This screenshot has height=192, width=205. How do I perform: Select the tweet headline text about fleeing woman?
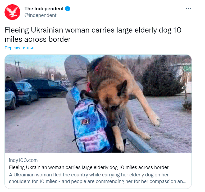pos(93,34)
